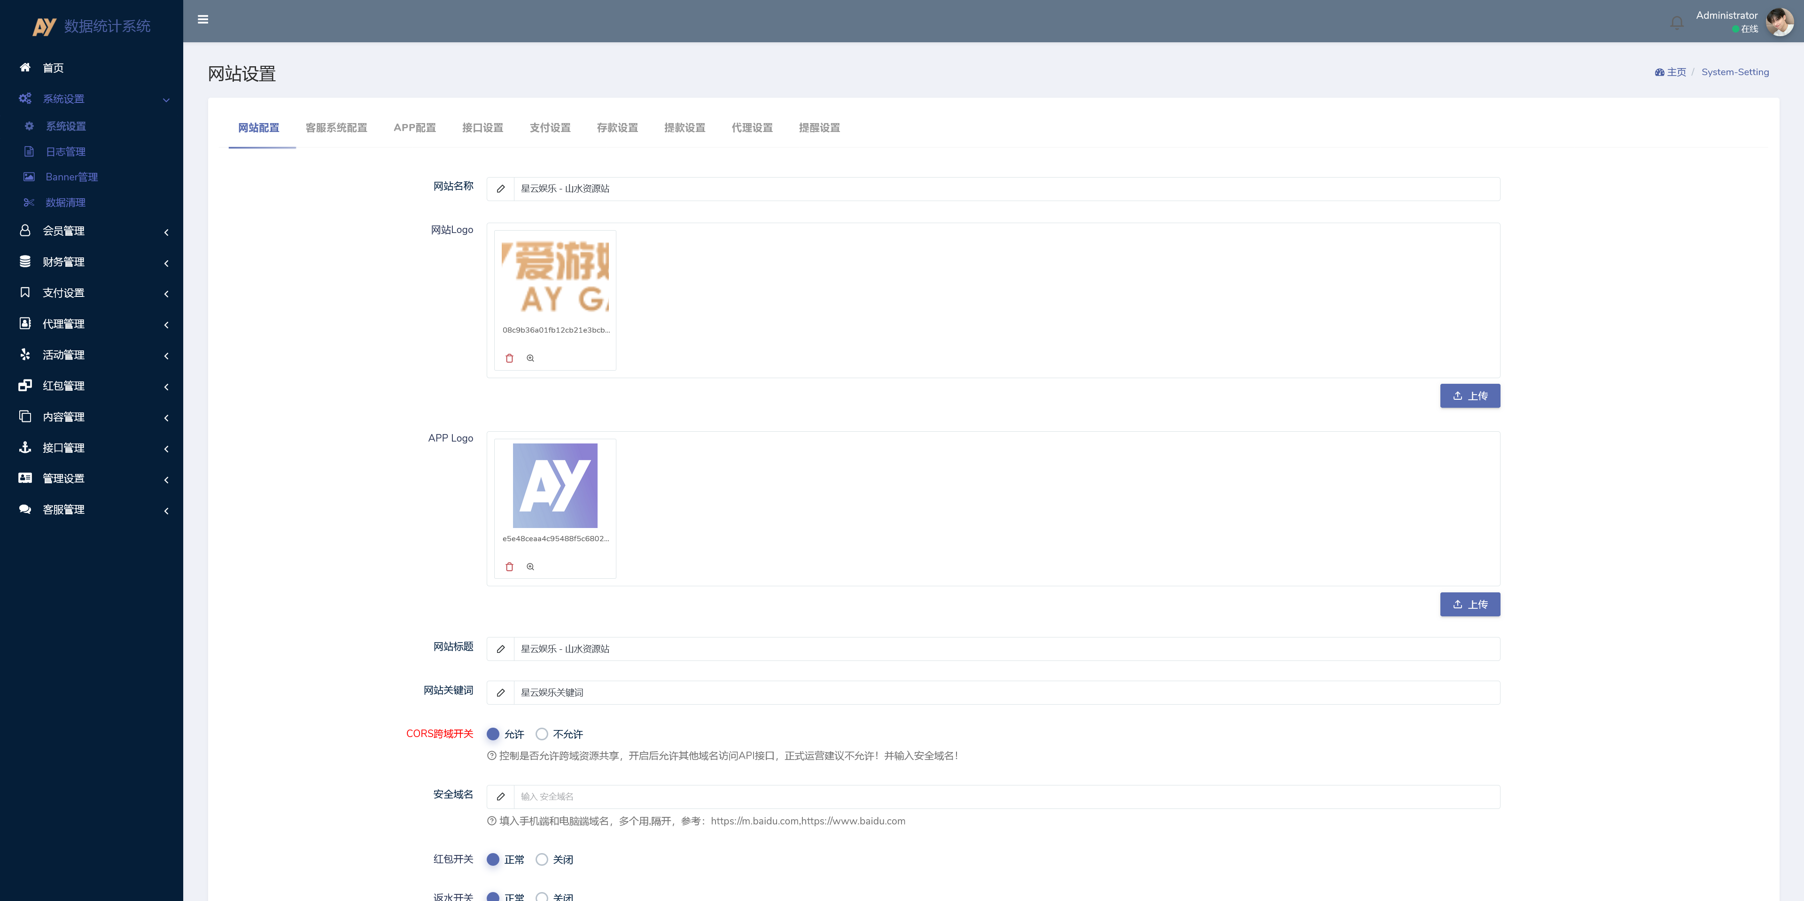This screenshot has height=901, width=1804.
Task: Click the pencil edit icon beside 网站名称
Action: (500, 188)
